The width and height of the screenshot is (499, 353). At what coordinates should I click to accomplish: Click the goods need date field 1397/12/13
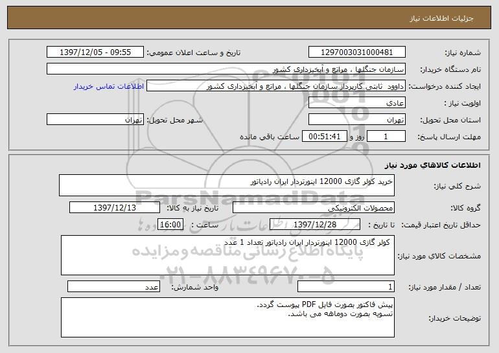tap(115, 208)
